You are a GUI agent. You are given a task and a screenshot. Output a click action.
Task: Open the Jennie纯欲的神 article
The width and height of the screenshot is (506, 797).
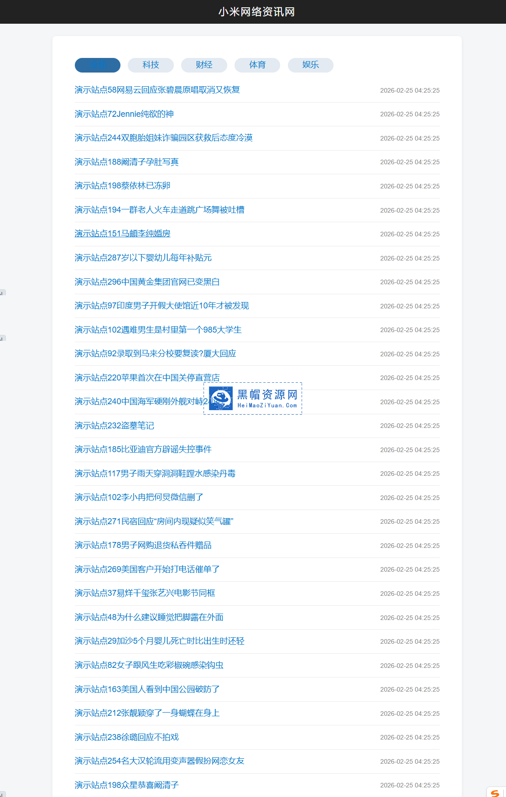click(124, 114)
